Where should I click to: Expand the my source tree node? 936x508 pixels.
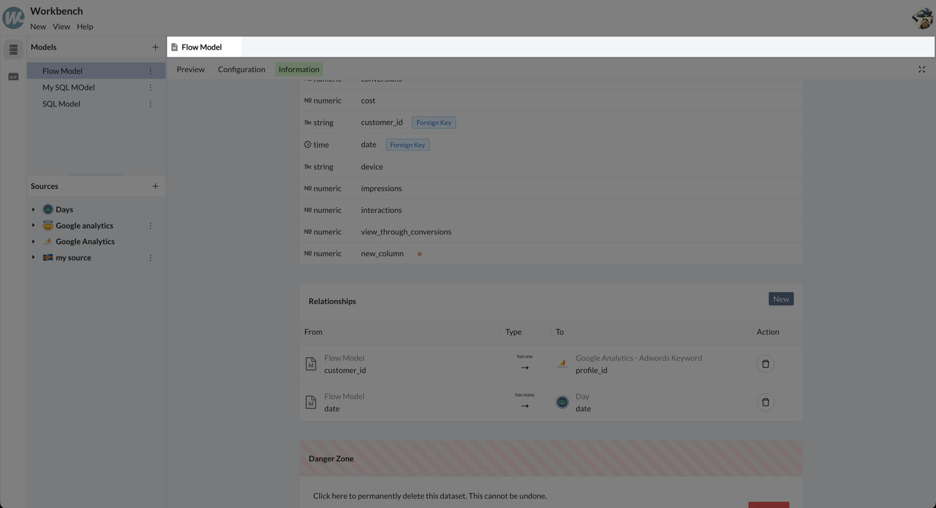pyautogui.click(x=33, y=258)
